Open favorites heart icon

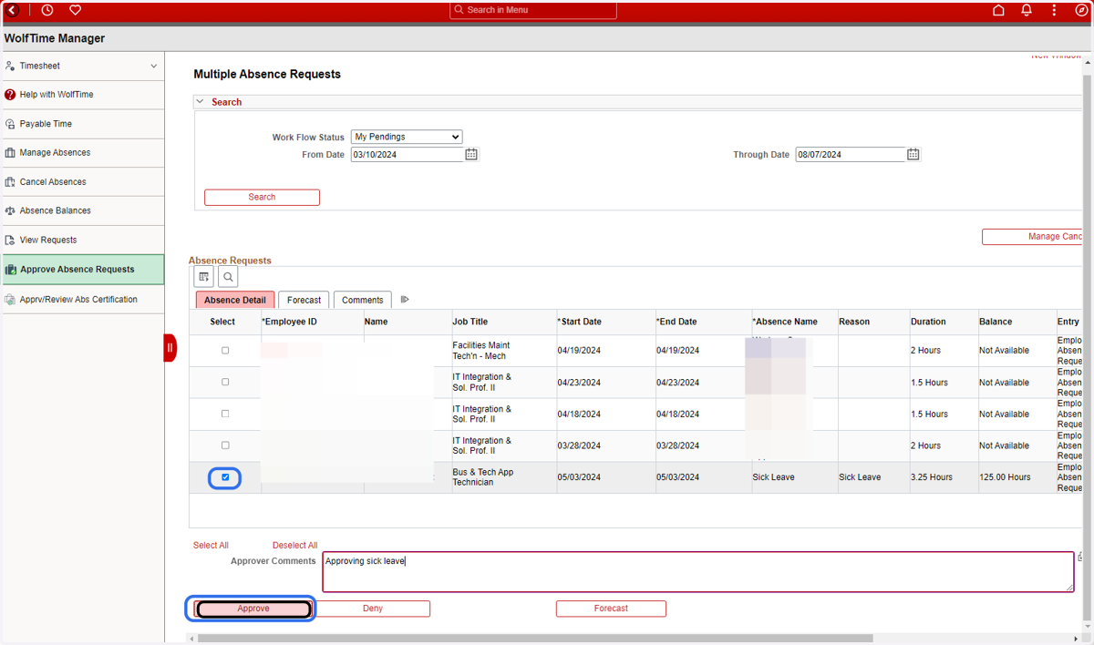click(76, 10)
